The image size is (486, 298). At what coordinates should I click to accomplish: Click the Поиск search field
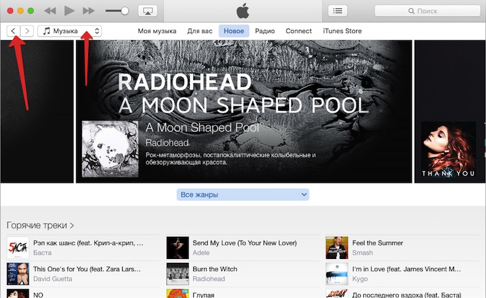(x=427, y=11)
